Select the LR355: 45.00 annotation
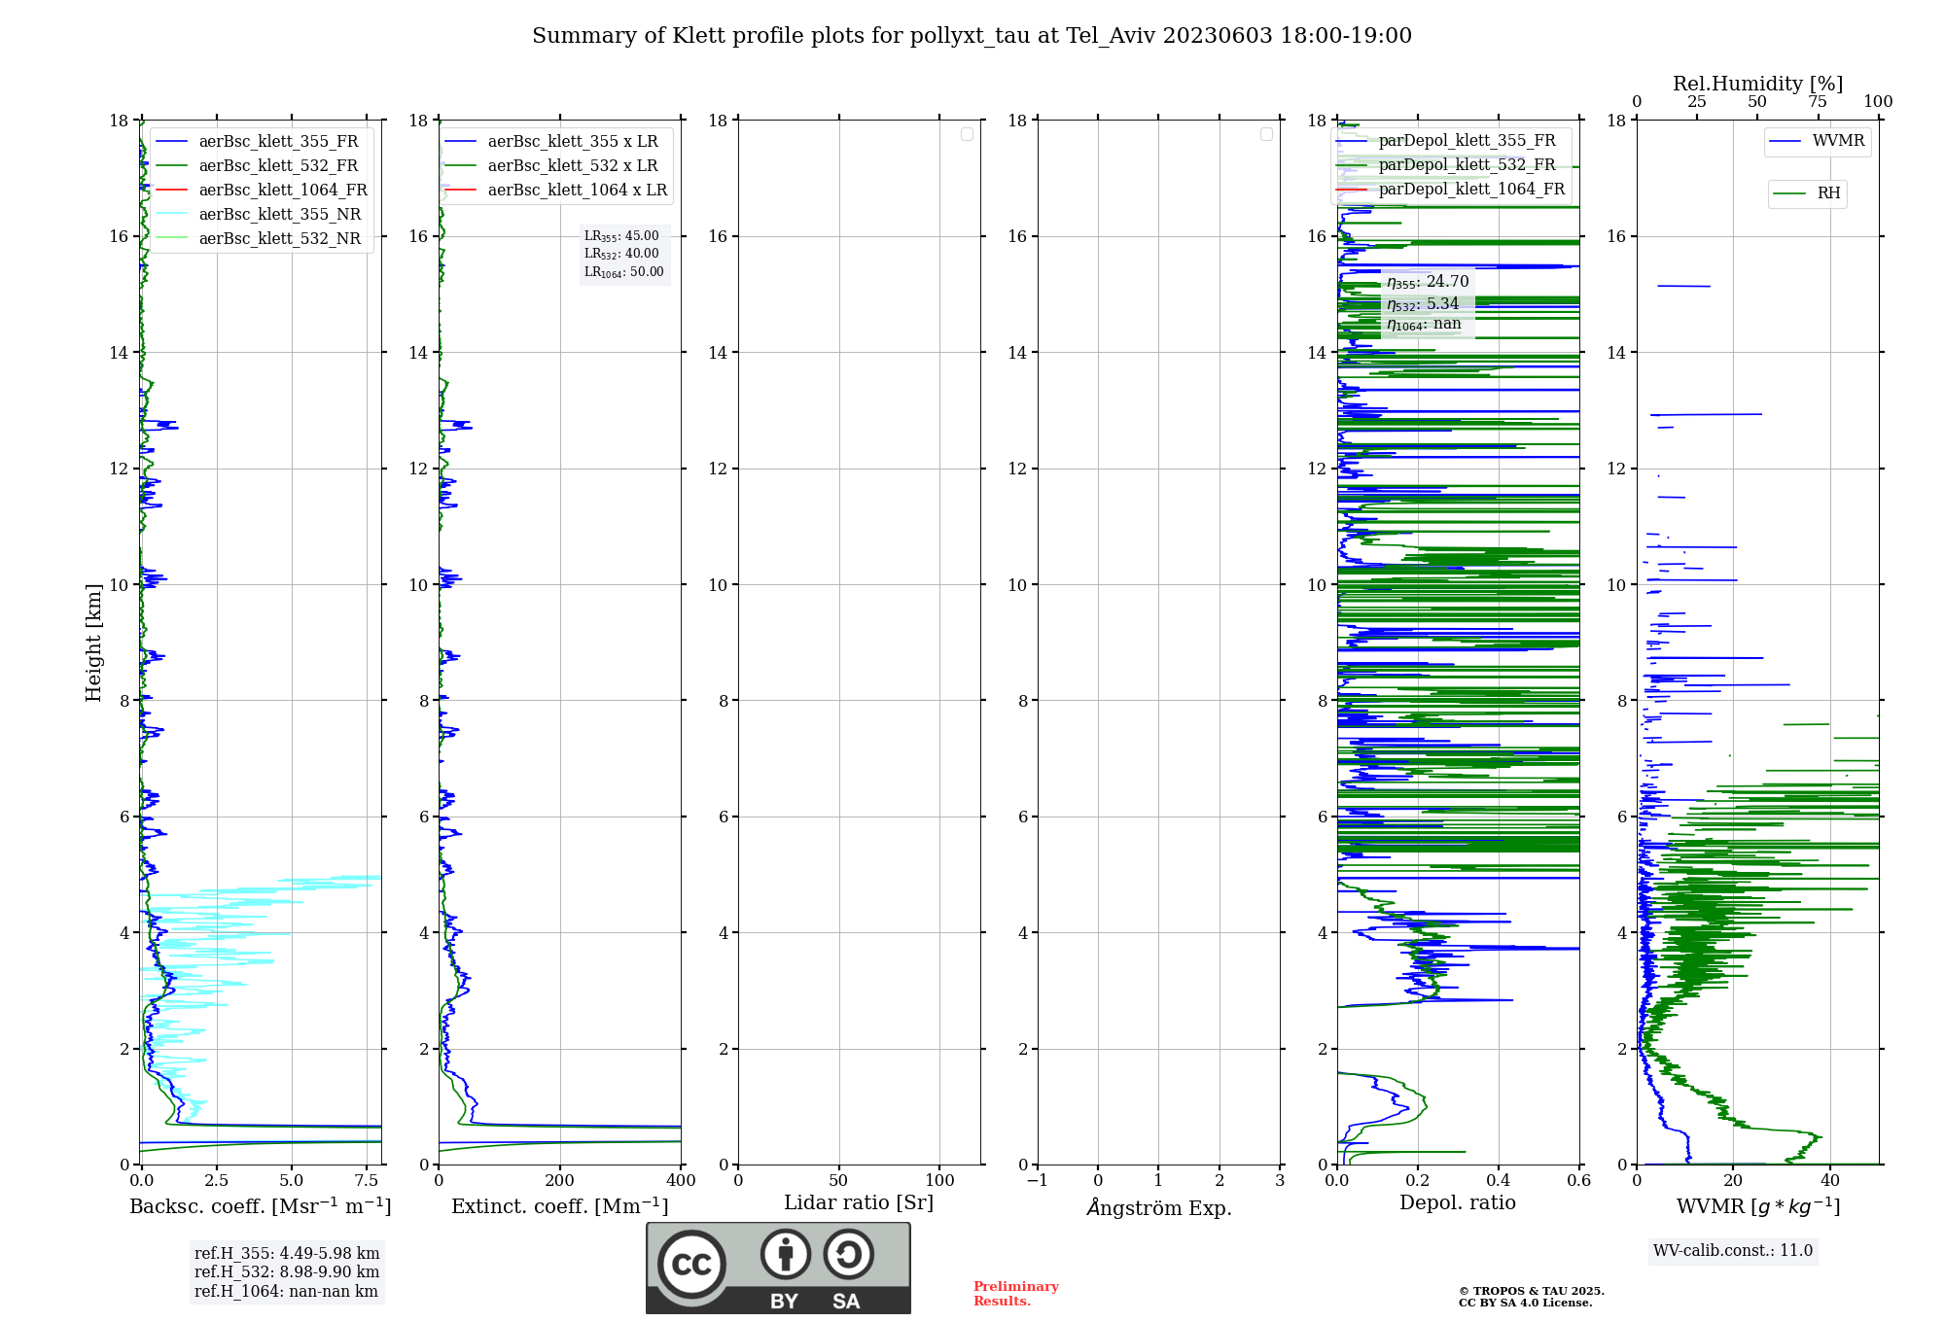This screenshot has width=1945, height=1322. 621,236
